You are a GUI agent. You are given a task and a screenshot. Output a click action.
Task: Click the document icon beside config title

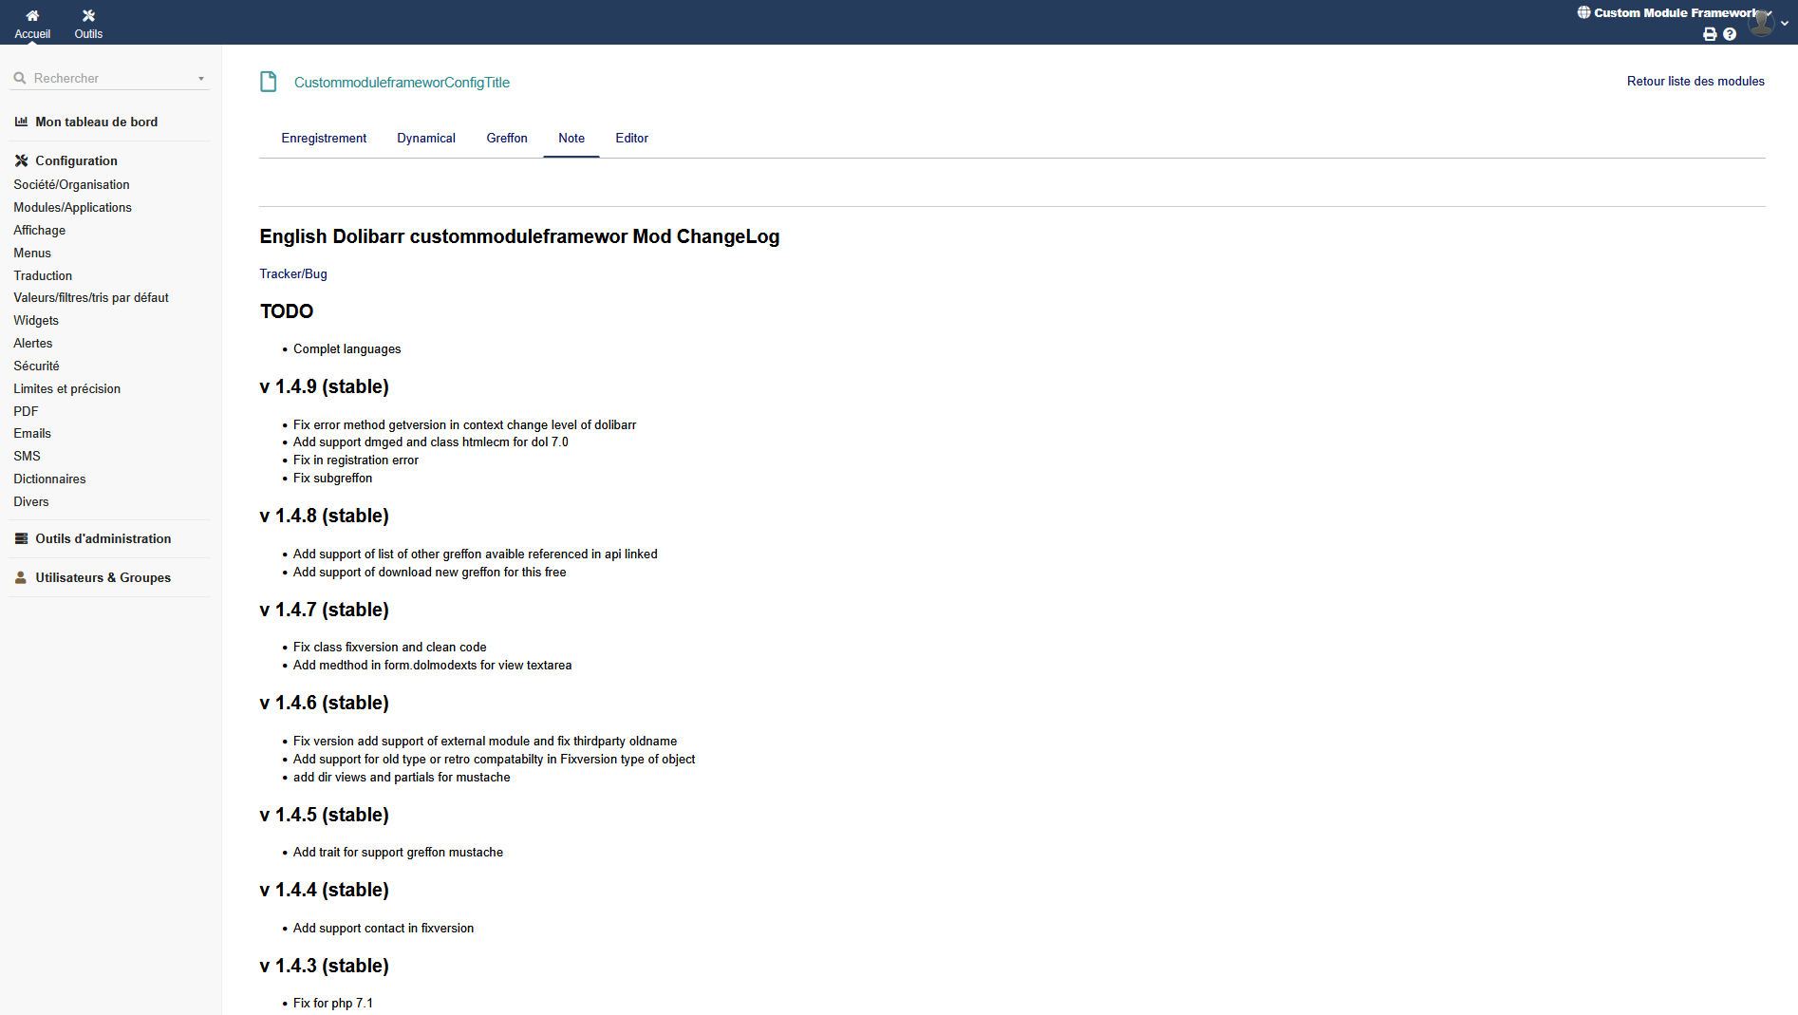(x=269, y=82)
